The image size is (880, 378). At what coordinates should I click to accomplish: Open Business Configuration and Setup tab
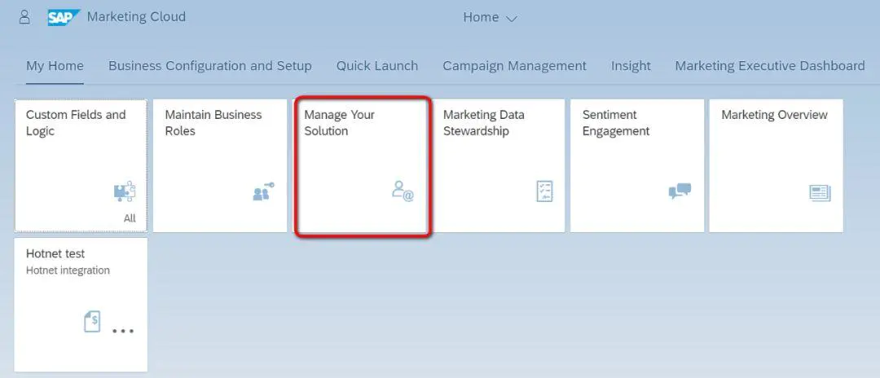[210, 66]
